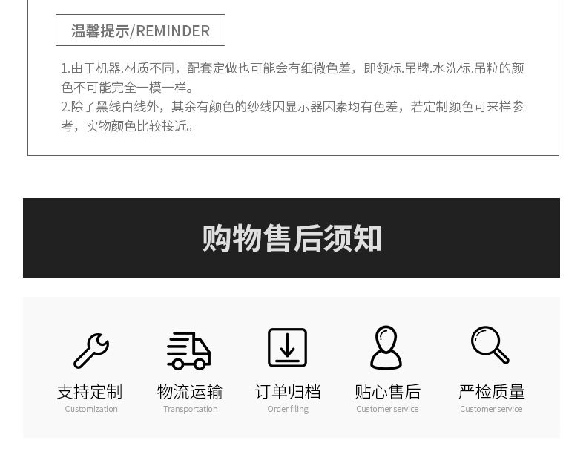This screenshot has width=586, height=449.
Task: Click the download-box order filing icon
Action: (x=287, y=347)
